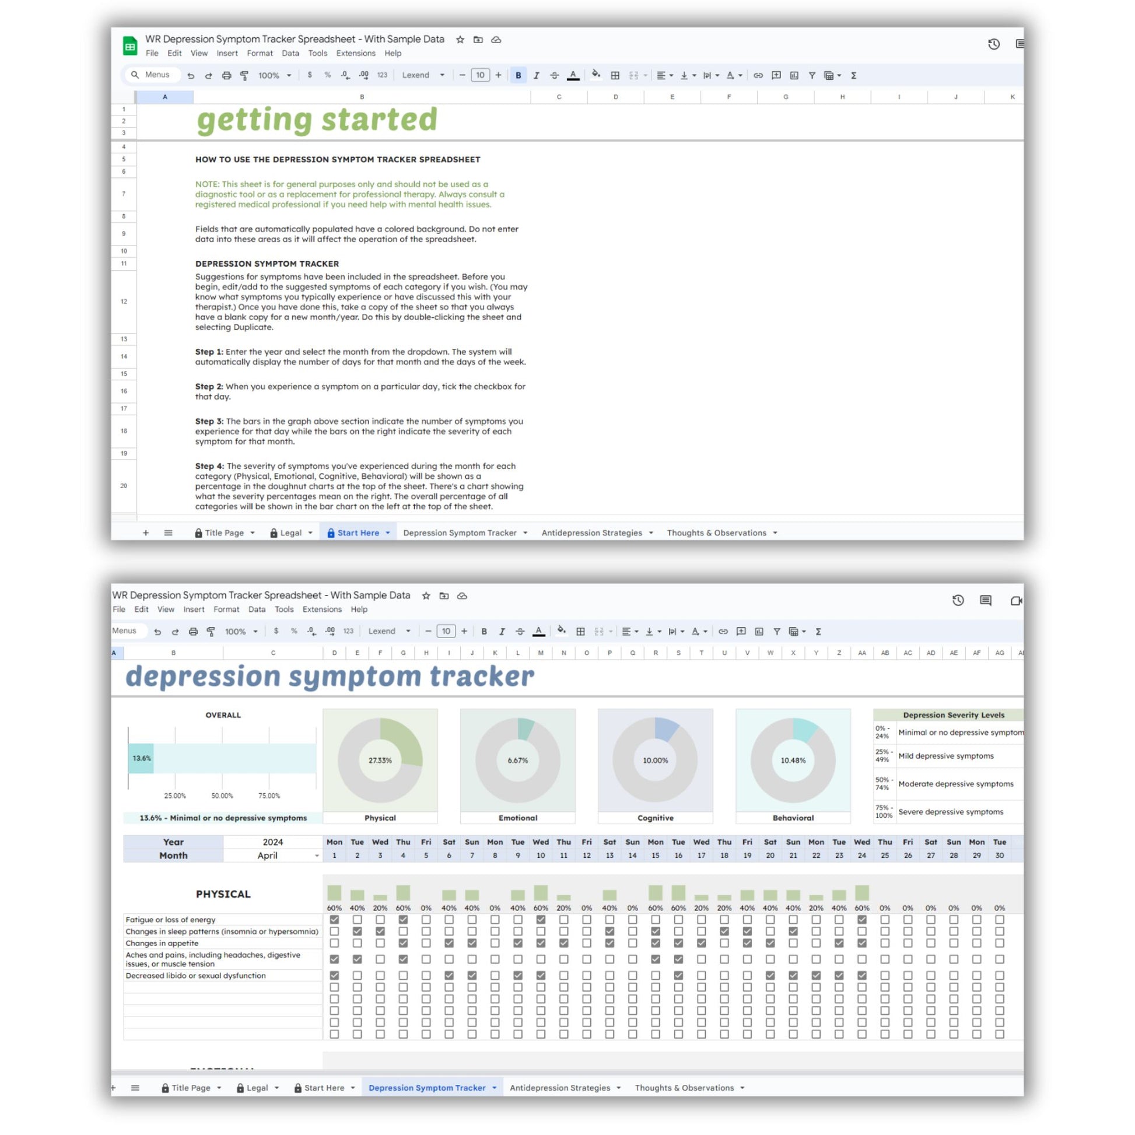The image size is (1135, 1135).
Task: Uncheck Changes in appetite on day 4
Action: [403, 943]
